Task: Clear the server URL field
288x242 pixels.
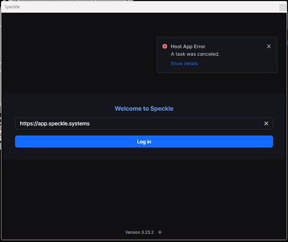Action: click(266, 123)
